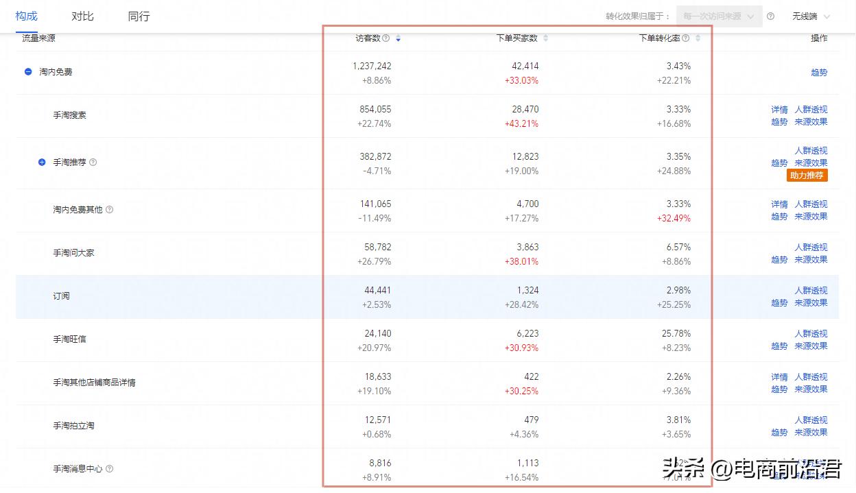The height and width of the screenshot is (493, 856).
Task: Switch to the 同行 tab
Action: pos(139,16)
